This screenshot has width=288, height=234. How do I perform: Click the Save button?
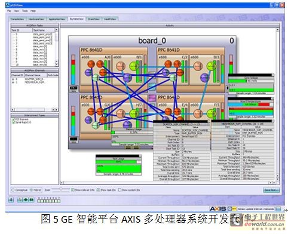coord(271,190)
